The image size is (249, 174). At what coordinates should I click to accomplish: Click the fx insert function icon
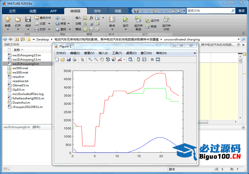(x=91, y=18)
